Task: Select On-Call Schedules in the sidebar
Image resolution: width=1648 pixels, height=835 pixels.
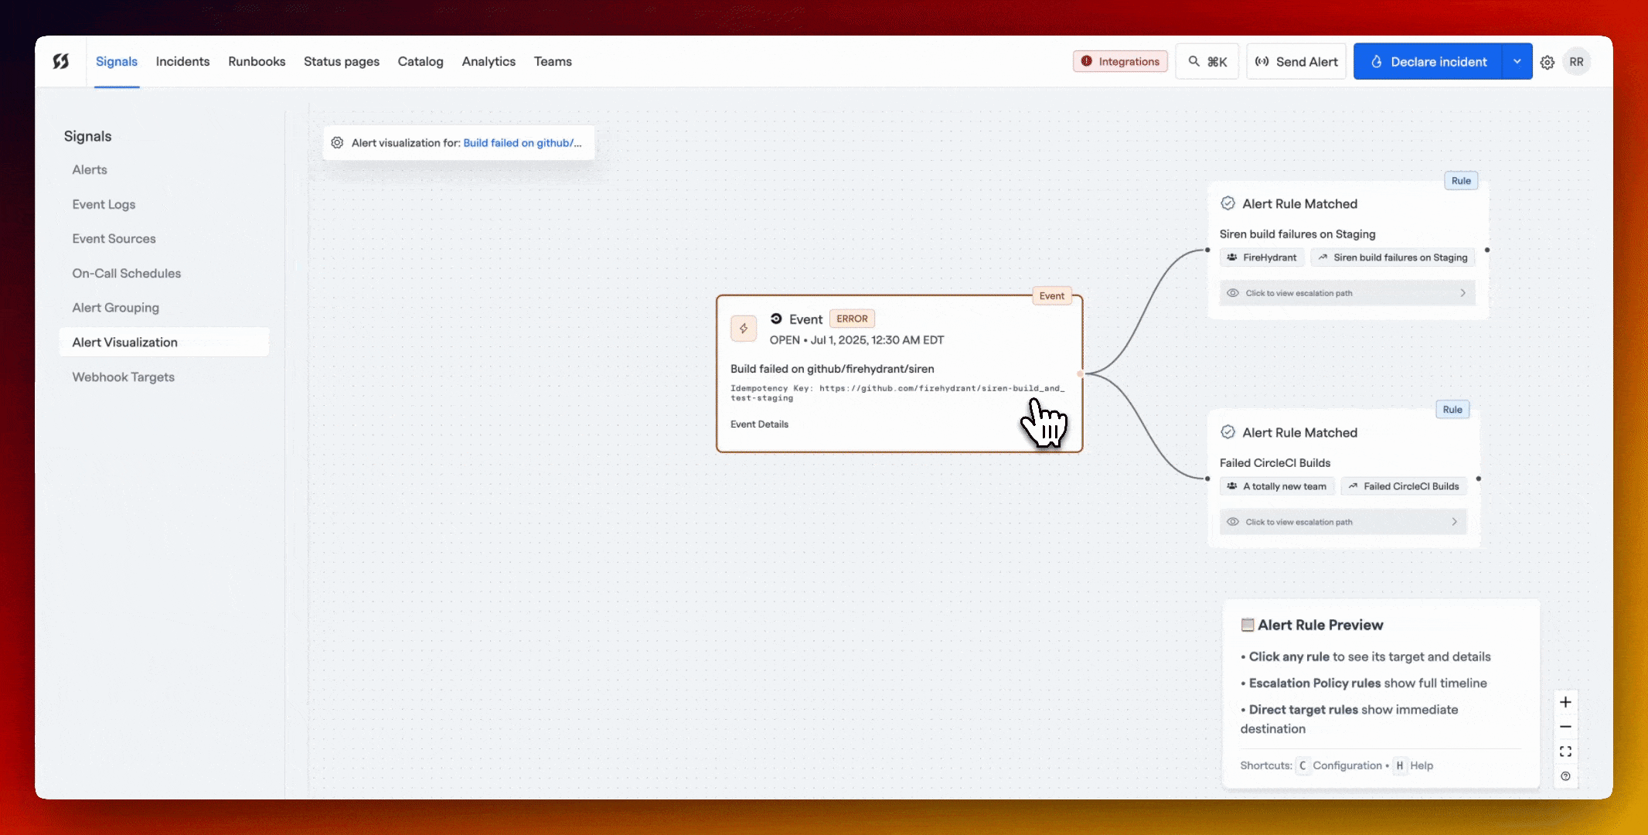Action: [x=126, y=274]
